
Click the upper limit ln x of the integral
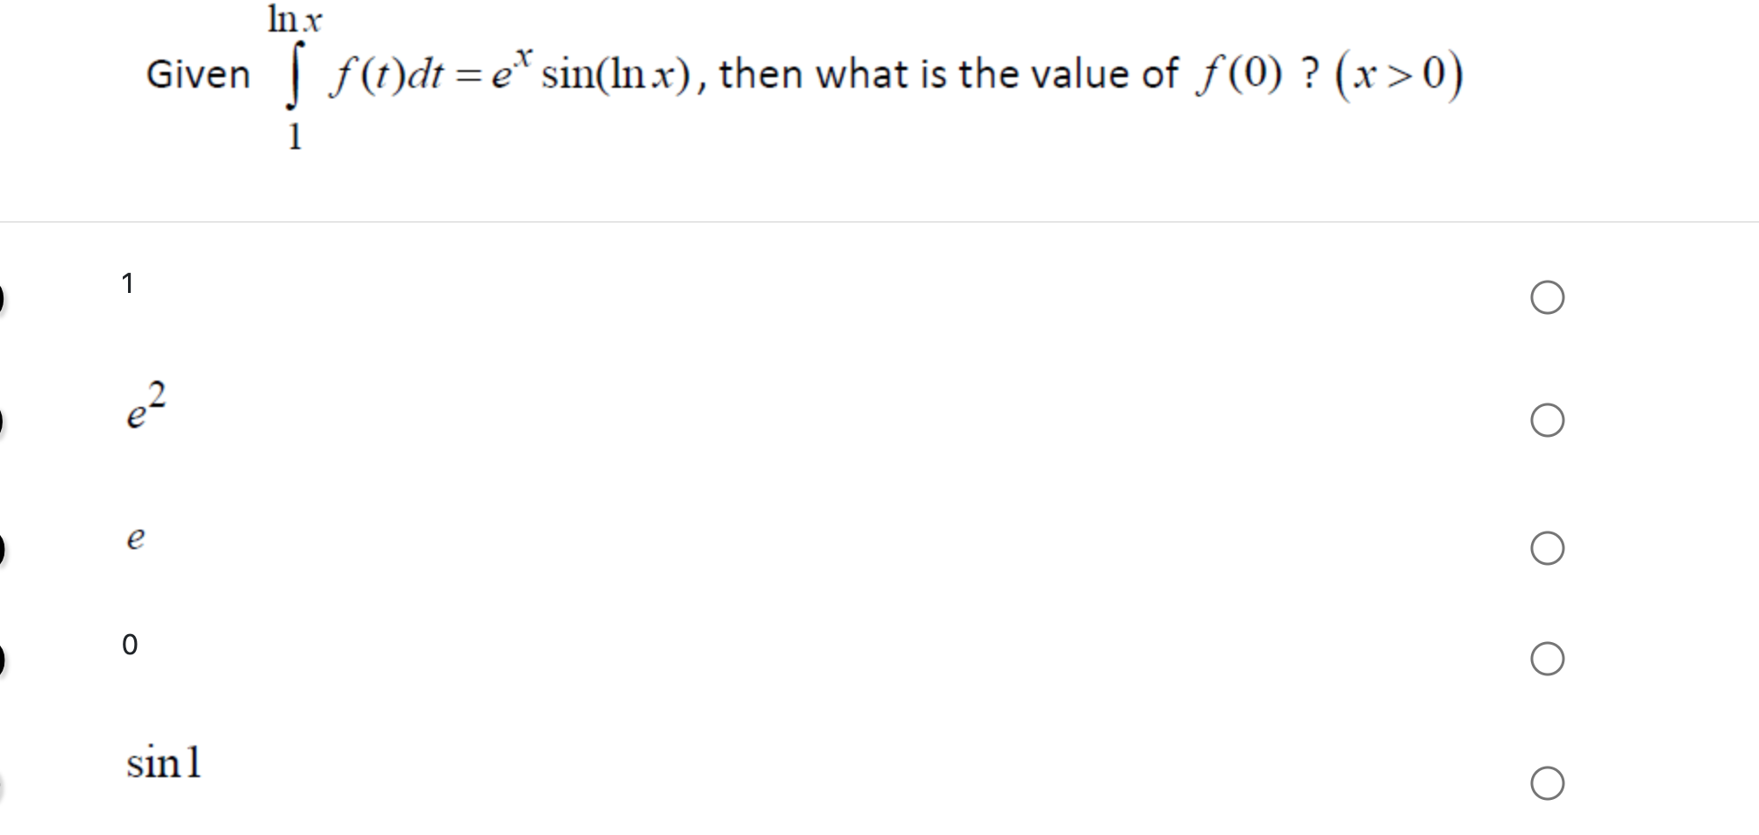coord(296,19)
